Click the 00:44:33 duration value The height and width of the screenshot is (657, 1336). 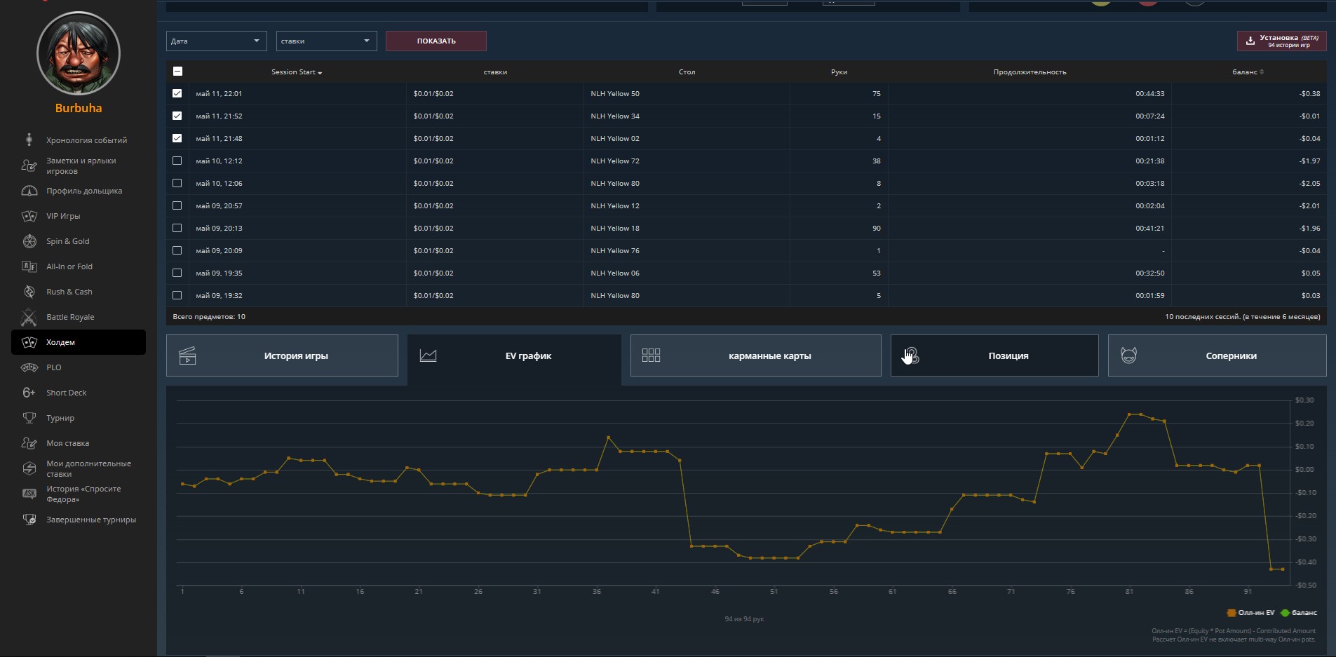1150,93
